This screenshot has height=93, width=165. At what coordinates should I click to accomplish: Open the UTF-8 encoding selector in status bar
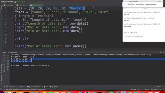point(147,89)
